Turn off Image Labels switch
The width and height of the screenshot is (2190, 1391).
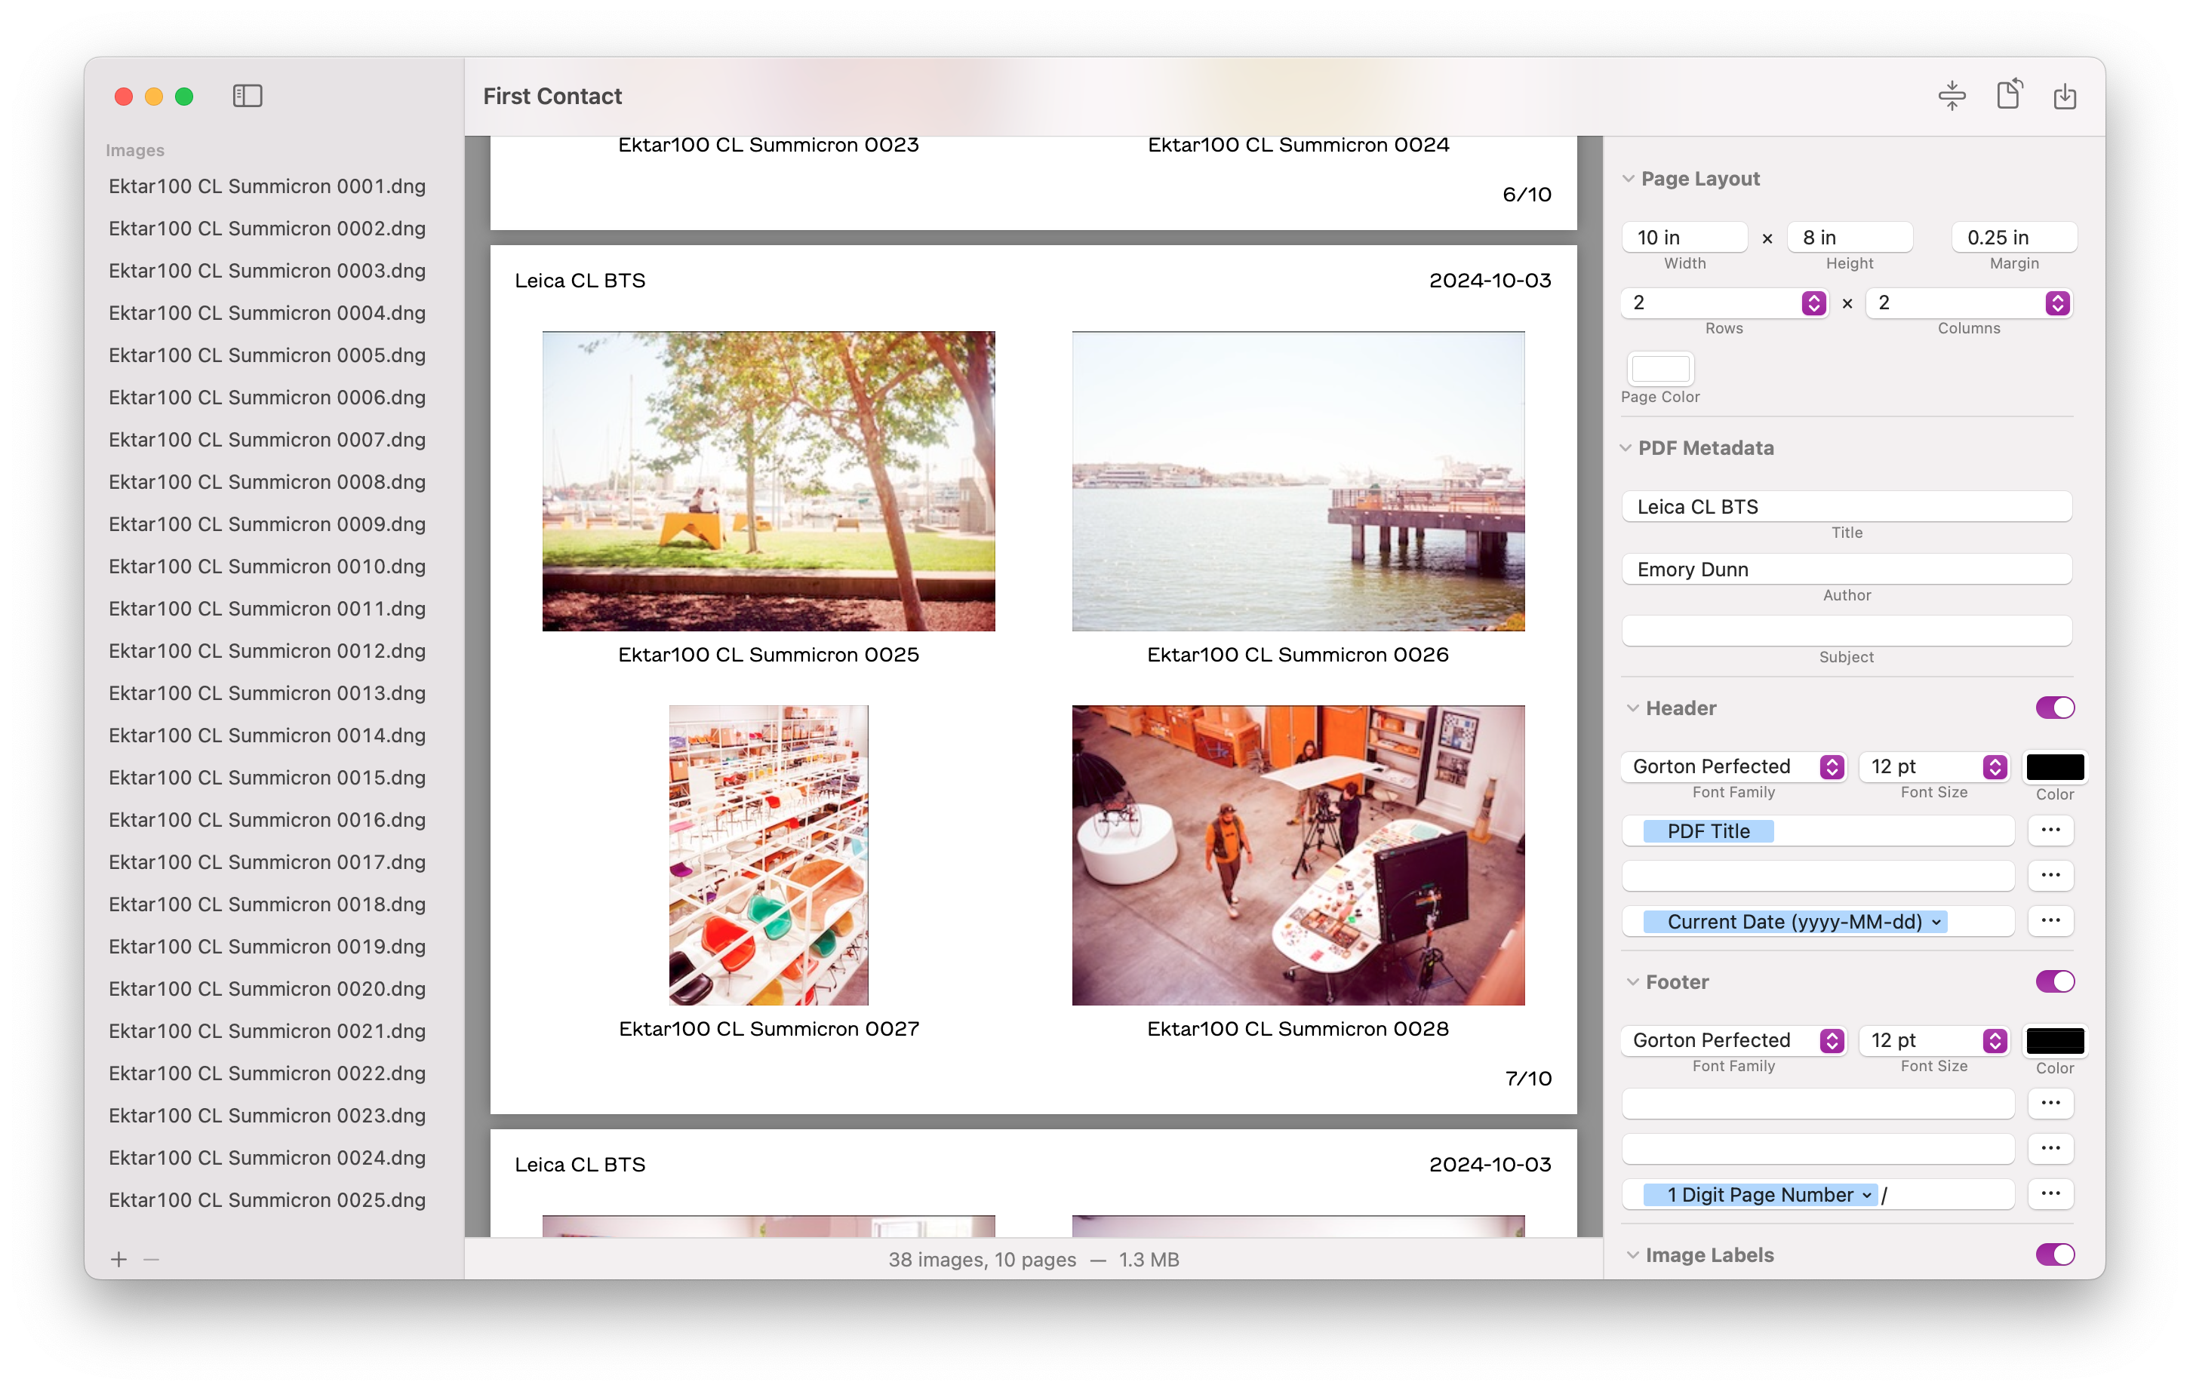point(2054,1254)
